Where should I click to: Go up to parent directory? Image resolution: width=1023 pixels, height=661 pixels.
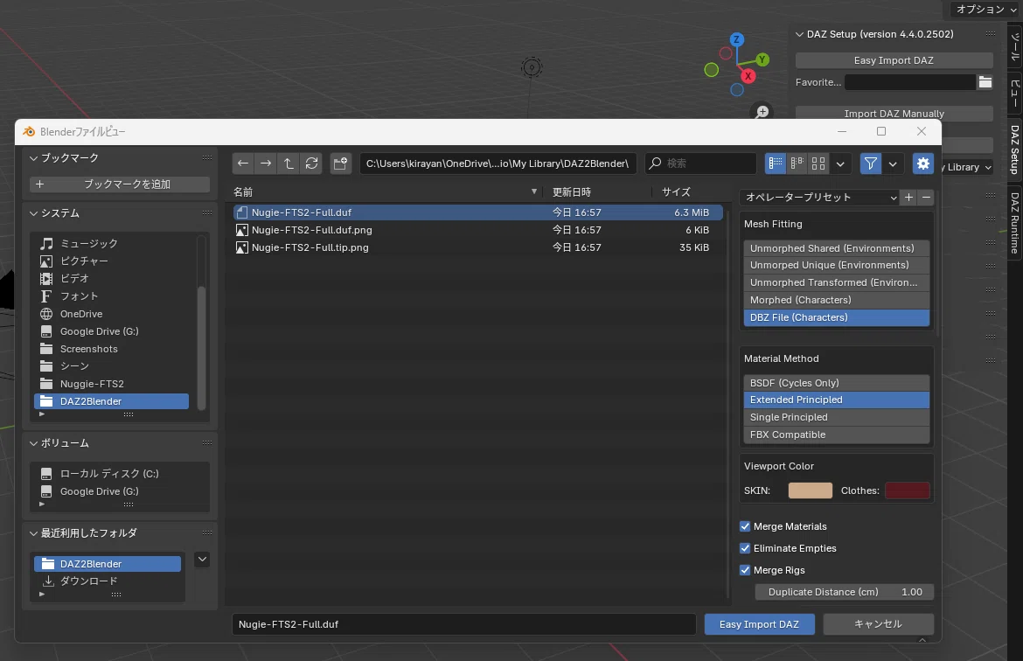pos(289,164)
